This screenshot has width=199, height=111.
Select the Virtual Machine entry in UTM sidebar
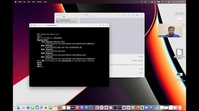point(67,21)
